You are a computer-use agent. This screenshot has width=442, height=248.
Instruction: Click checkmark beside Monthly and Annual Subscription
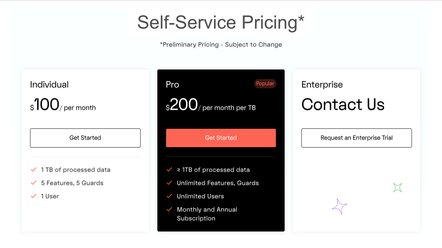pos(169,209)
